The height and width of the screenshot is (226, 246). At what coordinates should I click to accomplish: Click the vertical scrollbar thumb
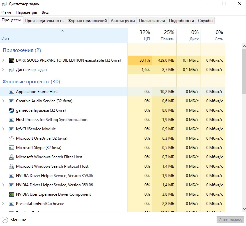[244, 71]
